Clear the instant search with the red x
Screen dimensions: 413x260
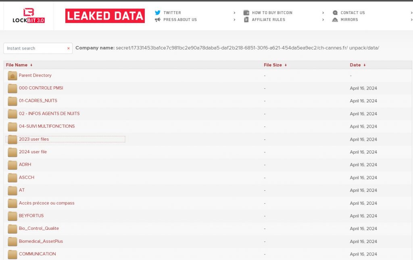pyautogui.click(x=69, y=48)
